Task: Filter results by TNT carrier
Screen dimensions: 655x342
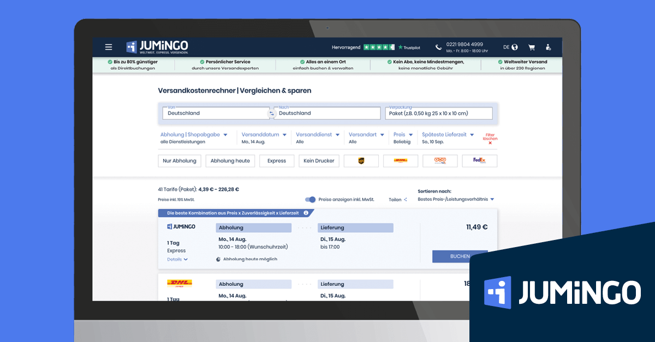Action: pos(440,161)
